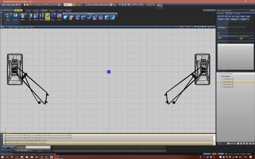255x159 pixels.
Task: Open the Screen axes dropdown
Action: pyautogui.click(x=68, y=5)
